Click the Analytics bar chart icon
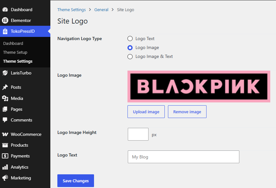Screen dimensions: 276x188 5,167
